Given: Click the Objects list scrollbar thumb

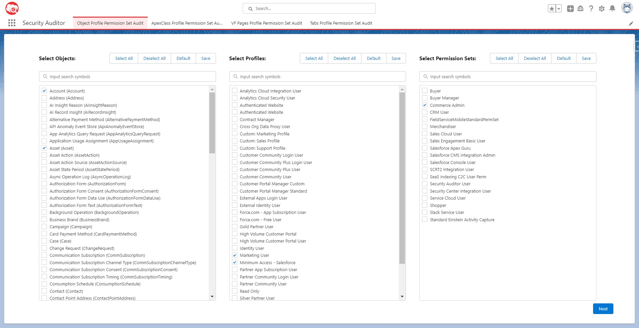Looking at the screenshot, I should coord(212,123).
